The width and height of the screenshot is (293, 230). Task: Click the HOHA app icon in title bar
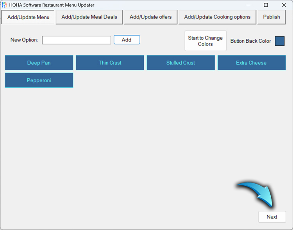pos(5,5)
